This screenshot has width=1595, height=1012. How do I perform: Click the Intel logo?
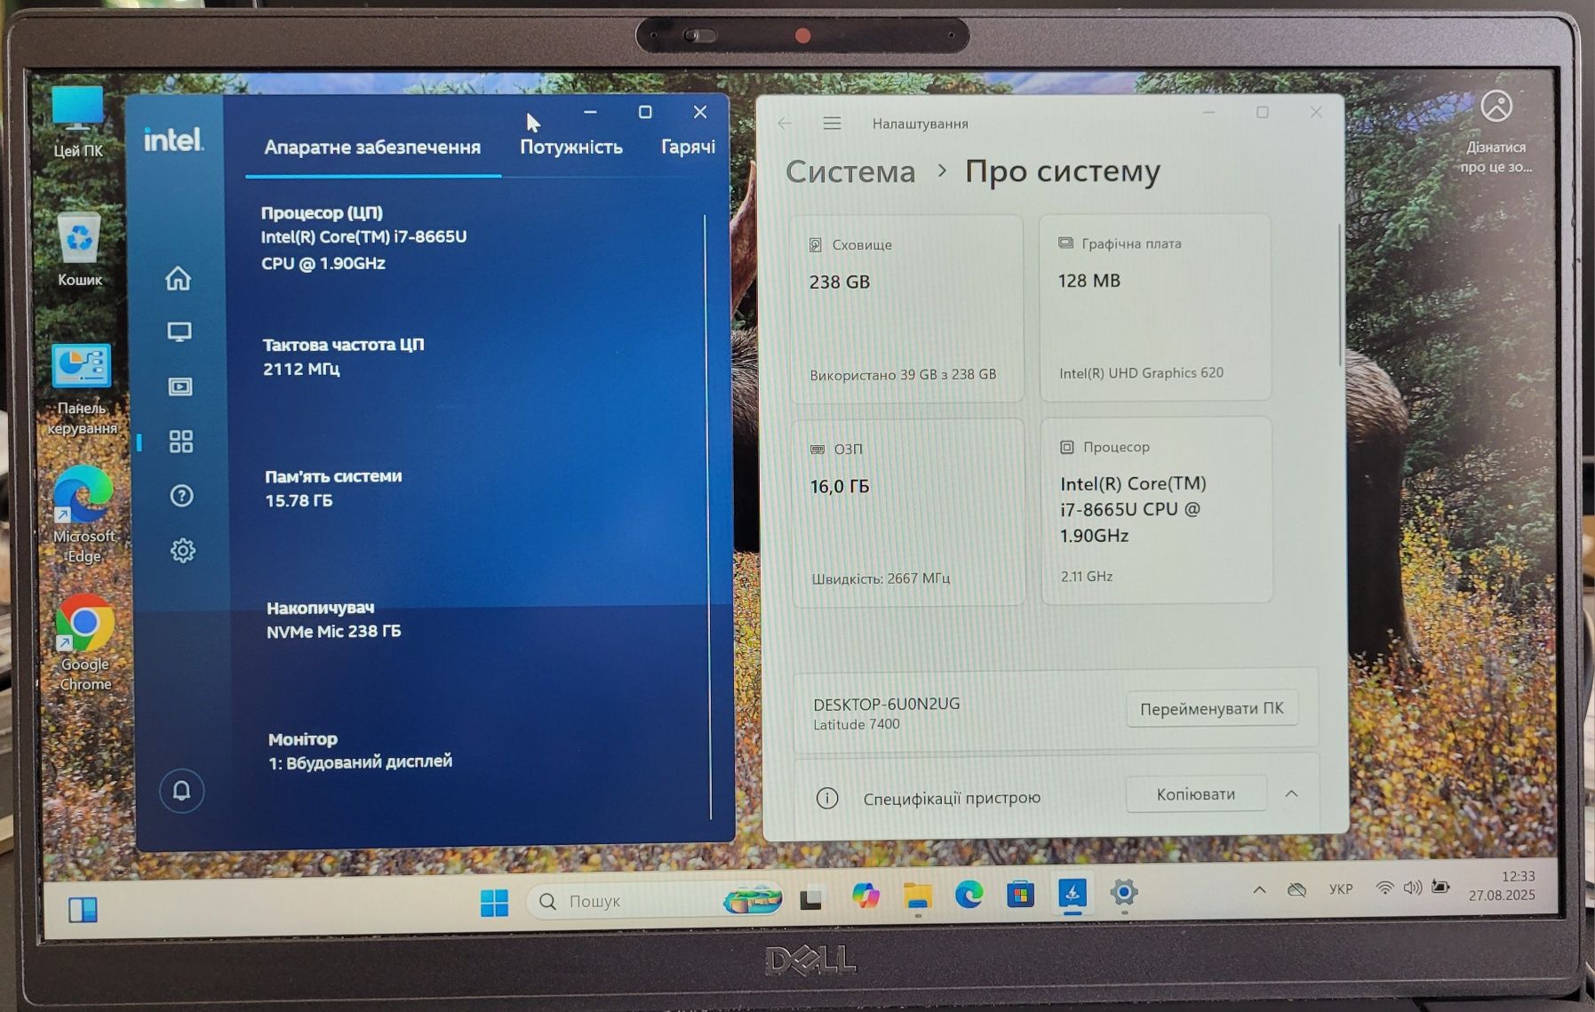tap(173, 139)
